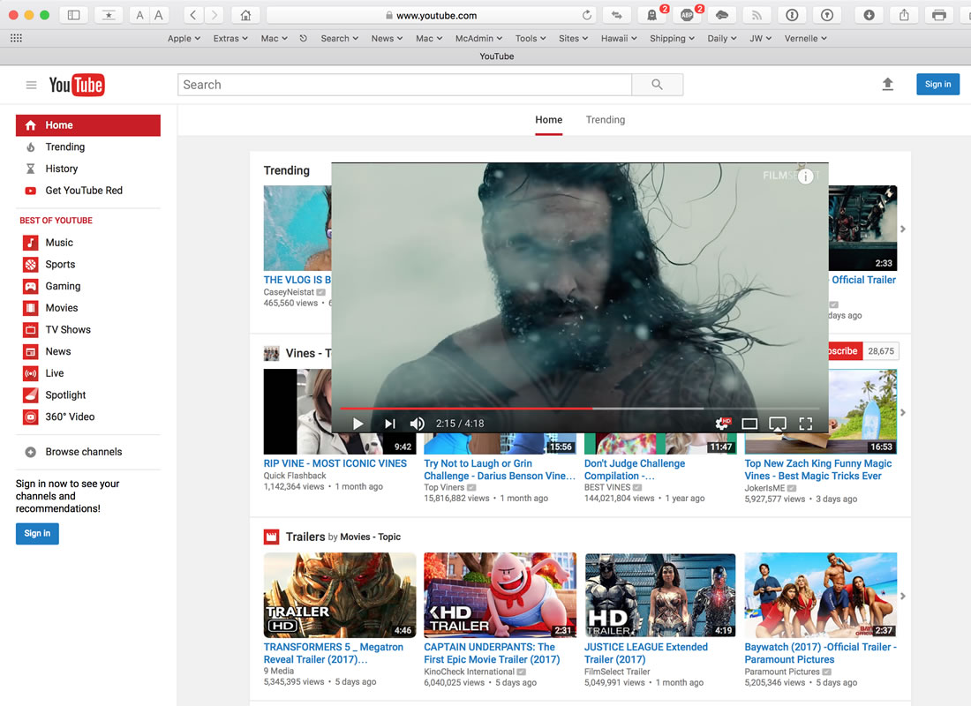The width and height of the screenshot is (971, 706).
Task: Select Home in the left sidebar
Action: pyautogui.click(x=88, y=125)
